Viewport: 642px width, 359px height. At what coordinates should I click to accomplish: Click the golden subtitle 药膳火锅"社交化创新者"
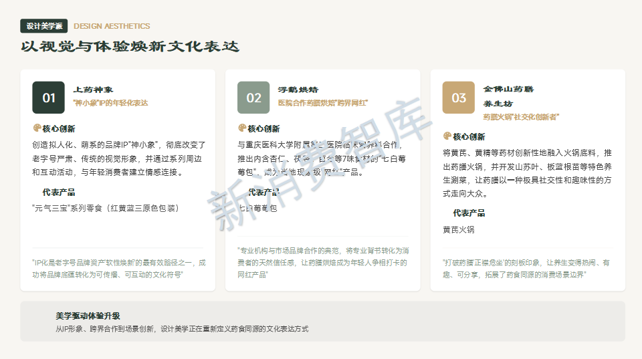coord(521,117)
